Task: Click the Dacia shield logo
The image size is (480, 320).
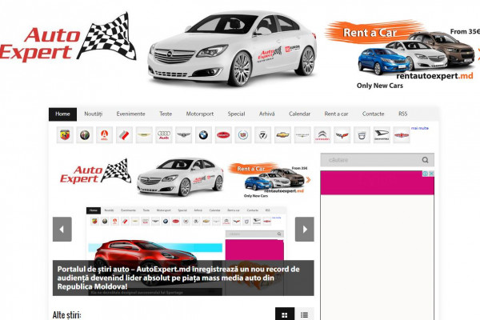Action: [x=362, y=134]
